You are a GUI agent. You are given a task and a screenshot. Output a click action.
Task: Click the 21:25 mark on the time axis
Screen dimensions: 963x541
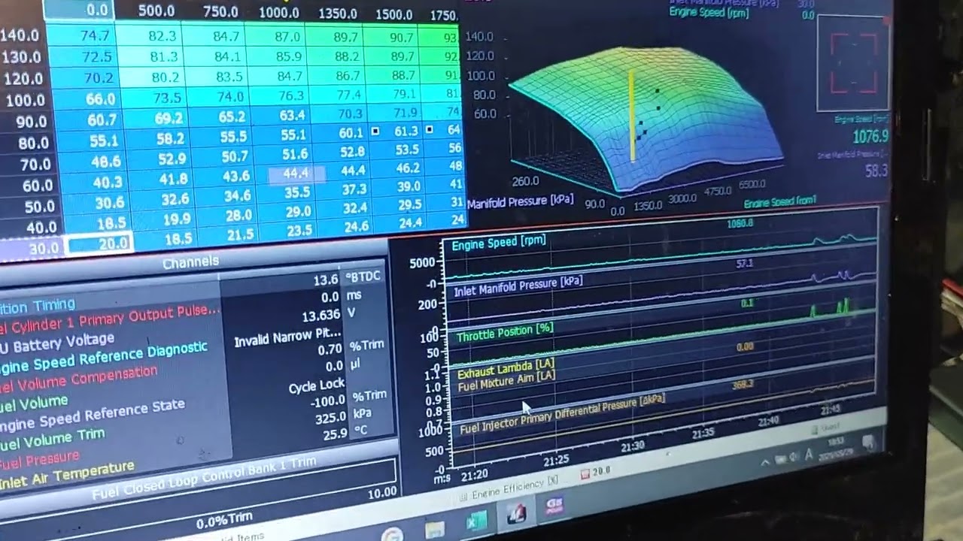pos(556,459)
